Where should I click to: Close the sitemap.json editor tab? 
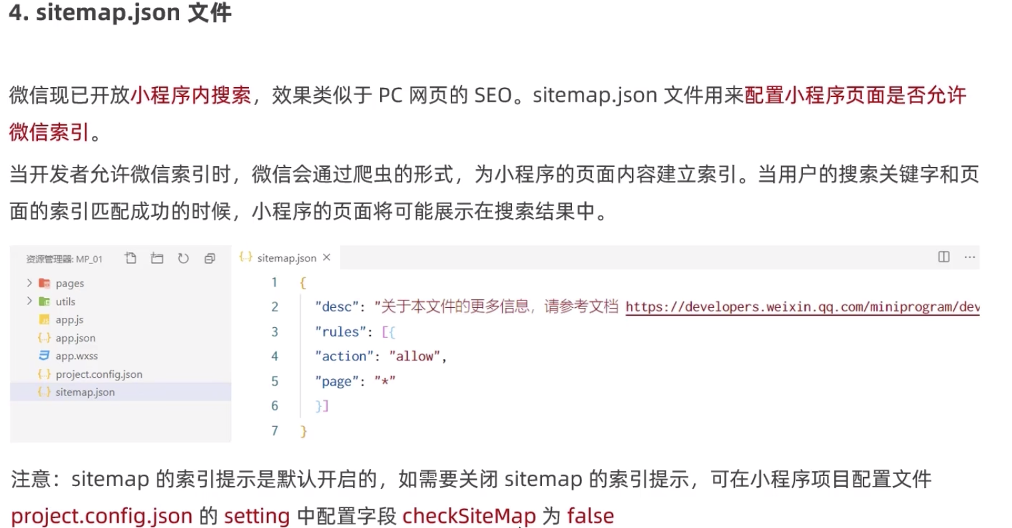coord(326,257)
